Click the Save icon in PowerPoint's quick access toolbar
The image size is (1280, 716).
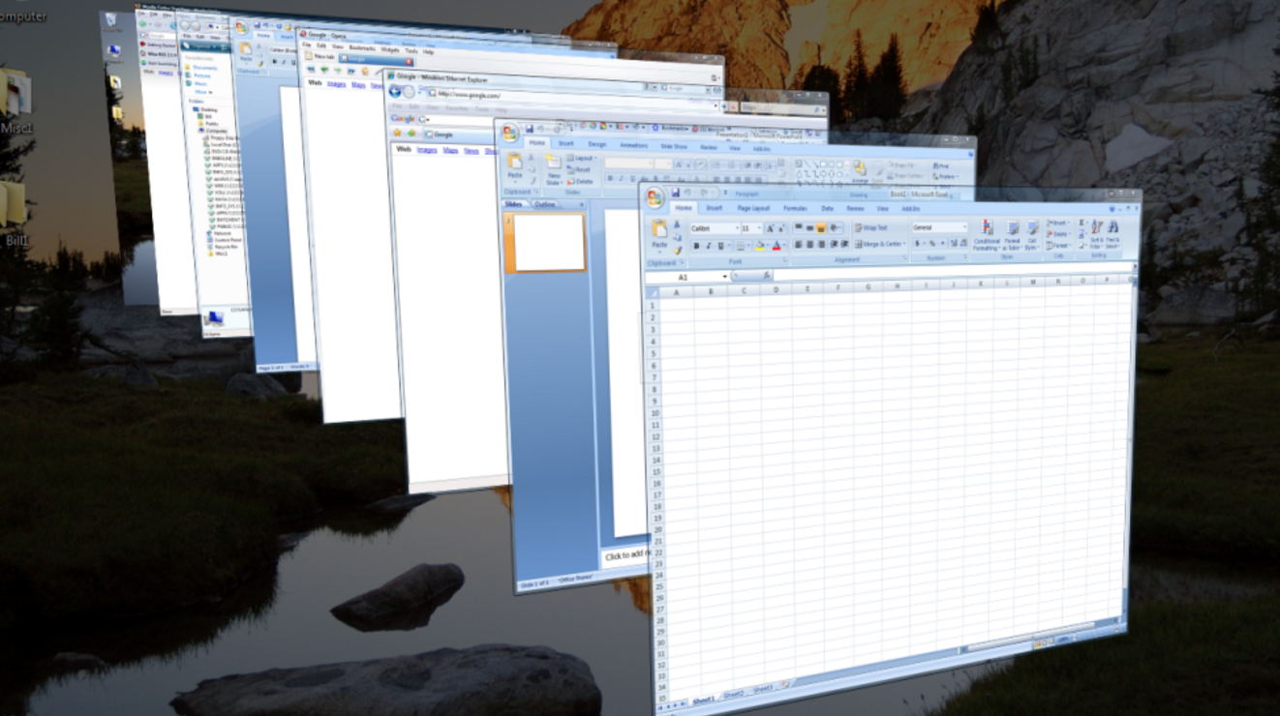pyautogui.click(x=530, y=129)
